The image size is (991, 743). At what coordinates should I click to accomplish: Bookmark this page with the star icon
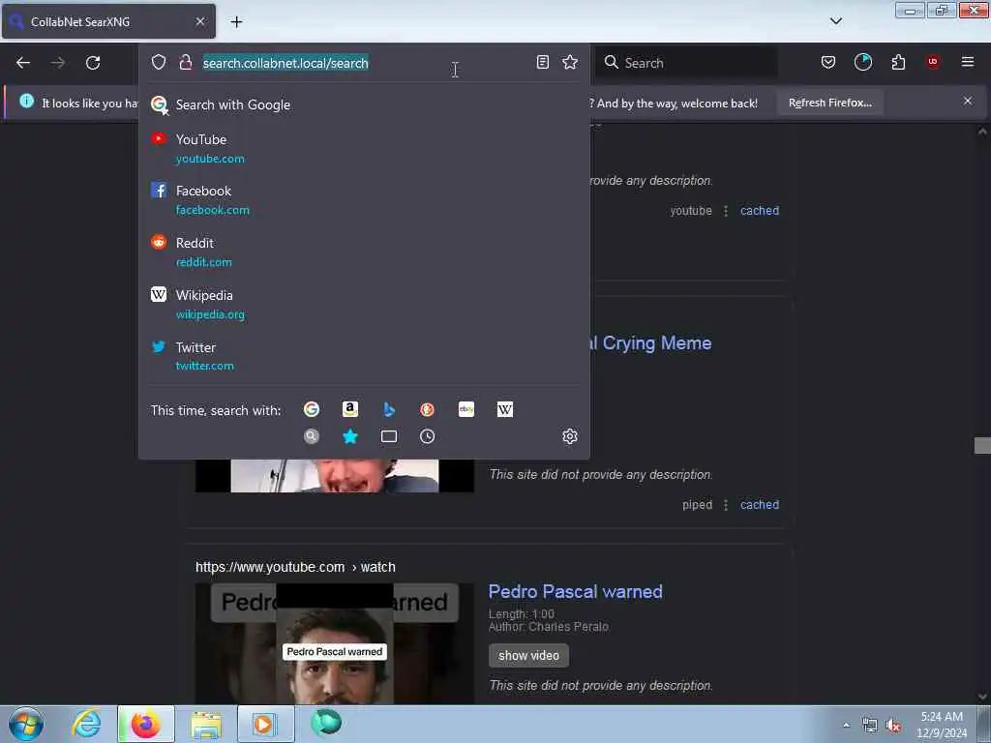(569, 62)
